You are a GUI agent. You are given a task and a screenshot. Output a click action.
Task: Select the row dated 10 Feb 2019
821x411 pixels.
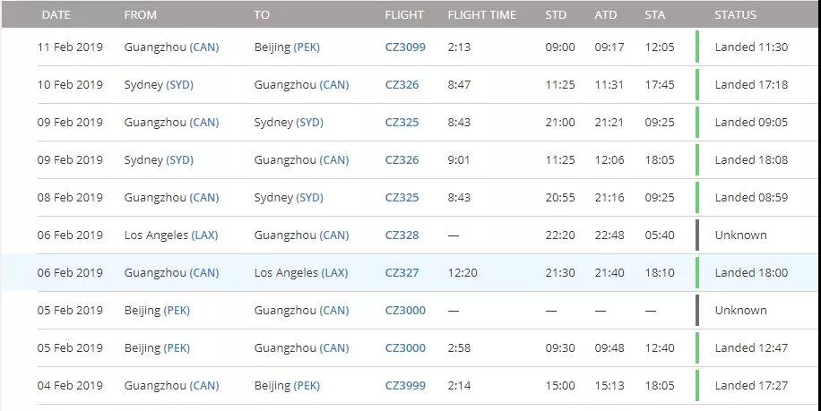(410, 85)
